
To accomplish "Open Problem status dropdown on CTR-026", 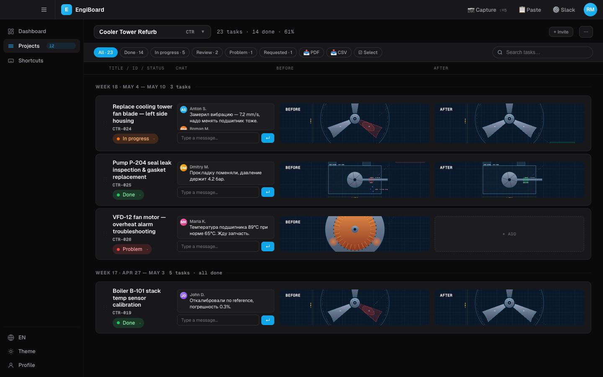I will pyautogui.click(x=132, y=249).
